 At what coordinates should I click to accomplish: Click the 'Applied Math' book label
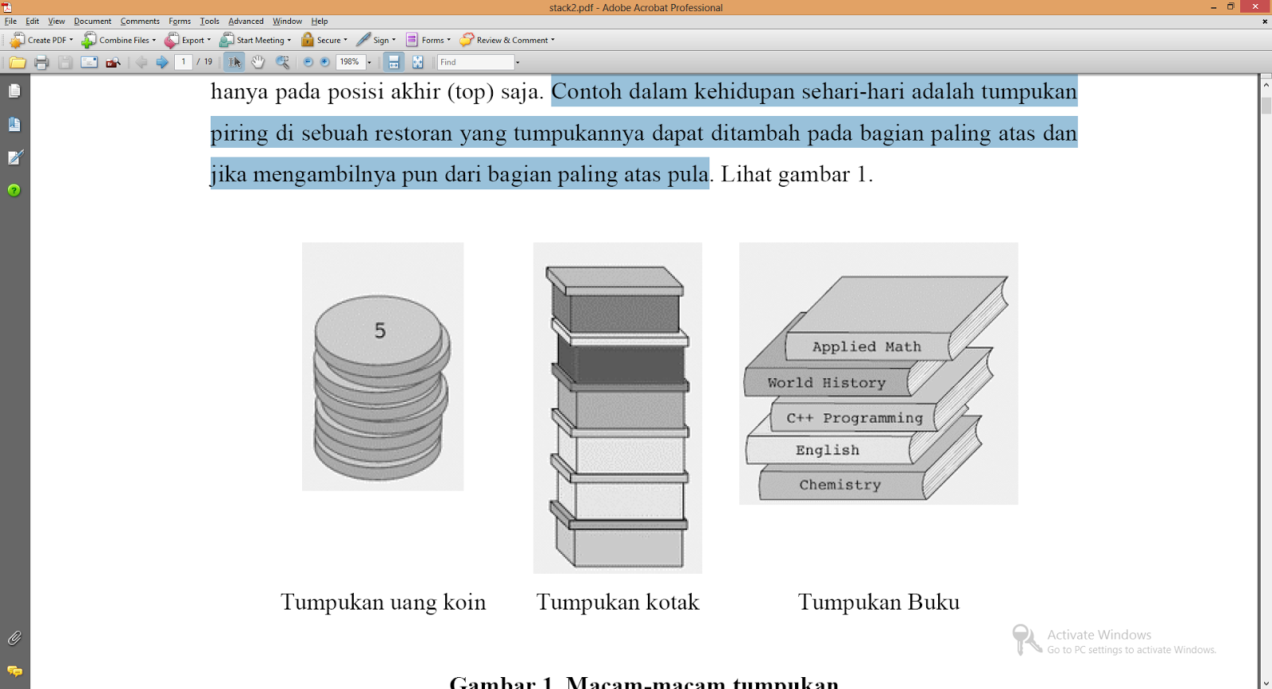point(867,346)
